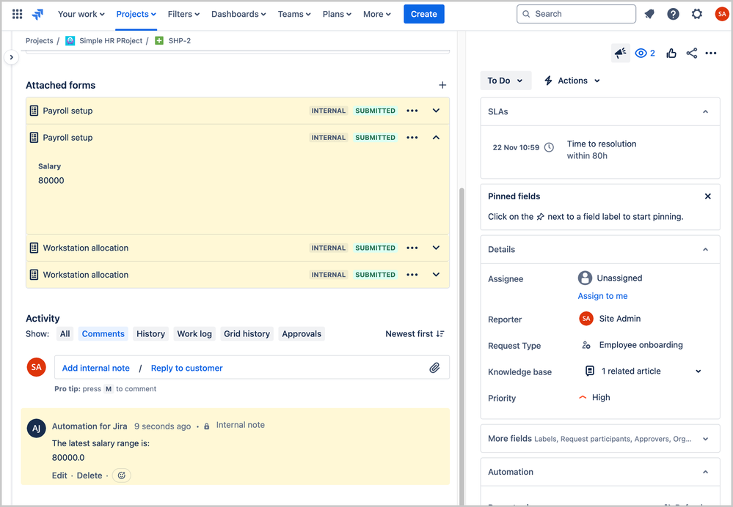Viewport: 733px width, 507px height.
Task: Click the Search input field
Action: pos(576,14)
